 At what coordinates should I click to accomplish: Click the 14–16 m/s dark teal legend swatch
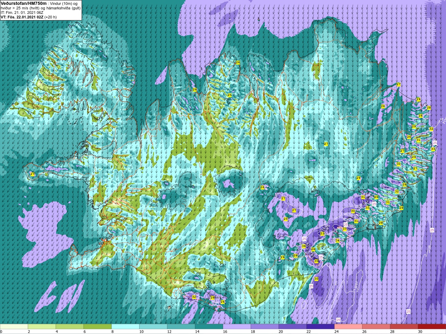209,327
